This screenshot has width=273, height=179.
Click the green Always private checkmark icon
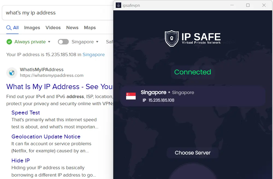9,42
